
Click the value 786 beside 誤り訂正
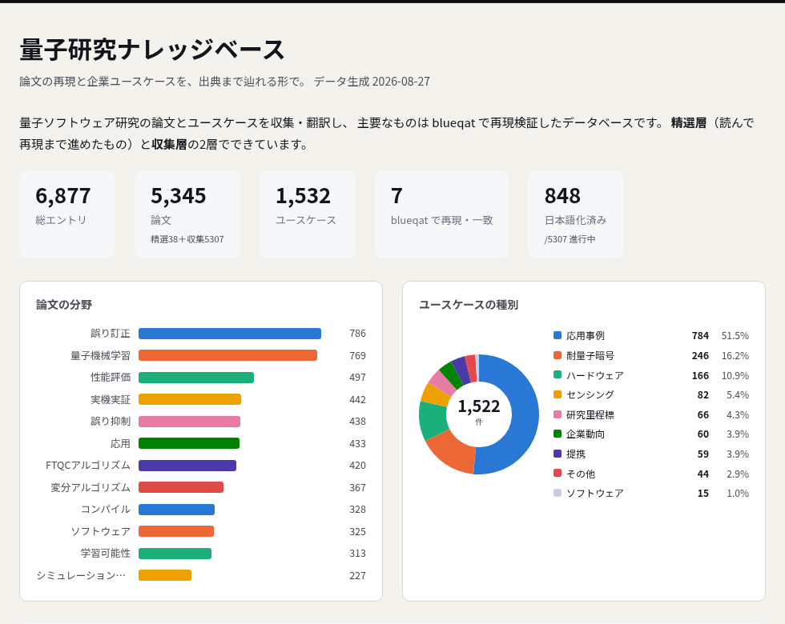(357, 334)
